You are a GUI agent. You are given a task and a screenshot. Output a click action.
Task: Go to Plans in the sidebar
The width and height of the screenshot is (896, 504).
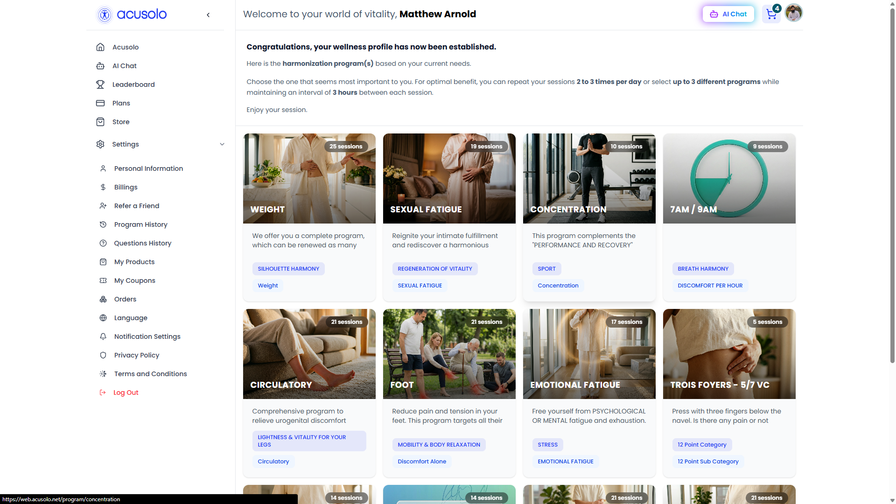pyautogui.click(x=121, y=103)
